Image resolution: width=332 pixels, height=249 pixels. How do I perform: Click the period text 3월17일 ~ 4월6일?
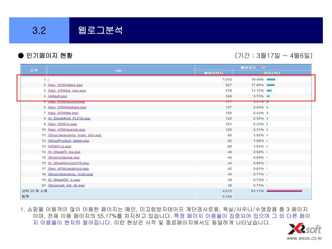[283, 56]
